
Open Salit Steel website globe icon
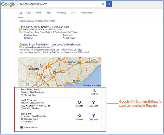pos(79,116)
